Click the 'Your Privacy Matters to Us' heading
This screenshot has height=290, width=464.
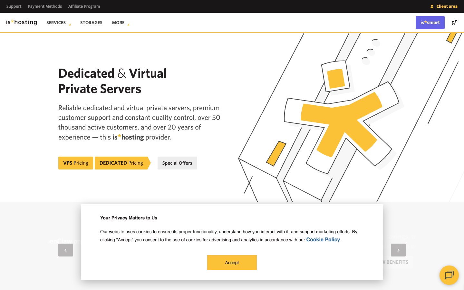(129, 218)
